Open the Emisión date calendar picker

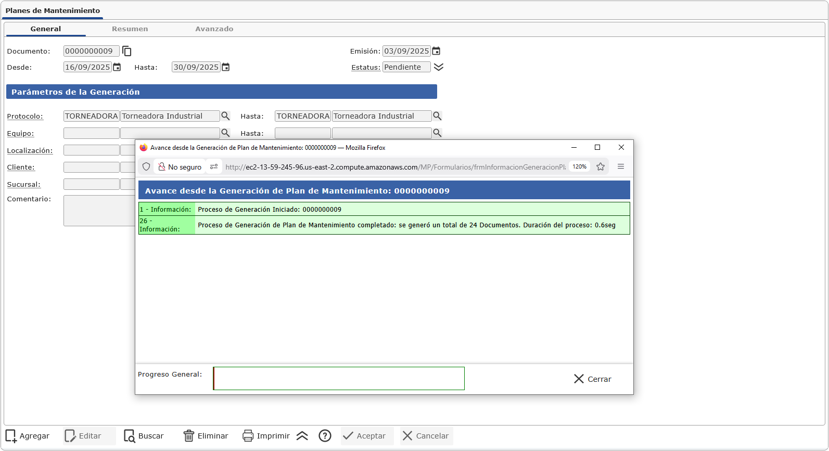click(x=436, y=51)
